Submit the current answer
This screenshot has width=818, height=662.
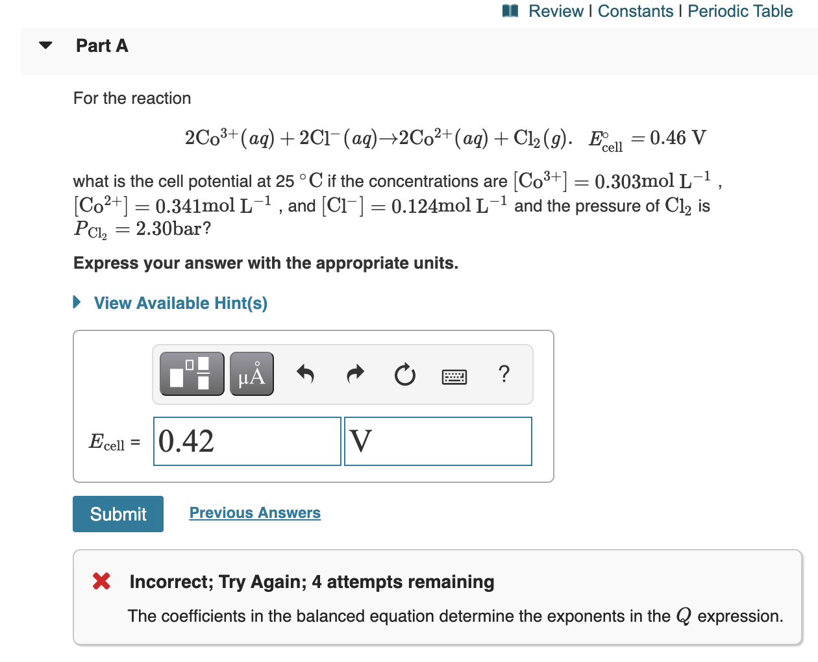[118, 513]
